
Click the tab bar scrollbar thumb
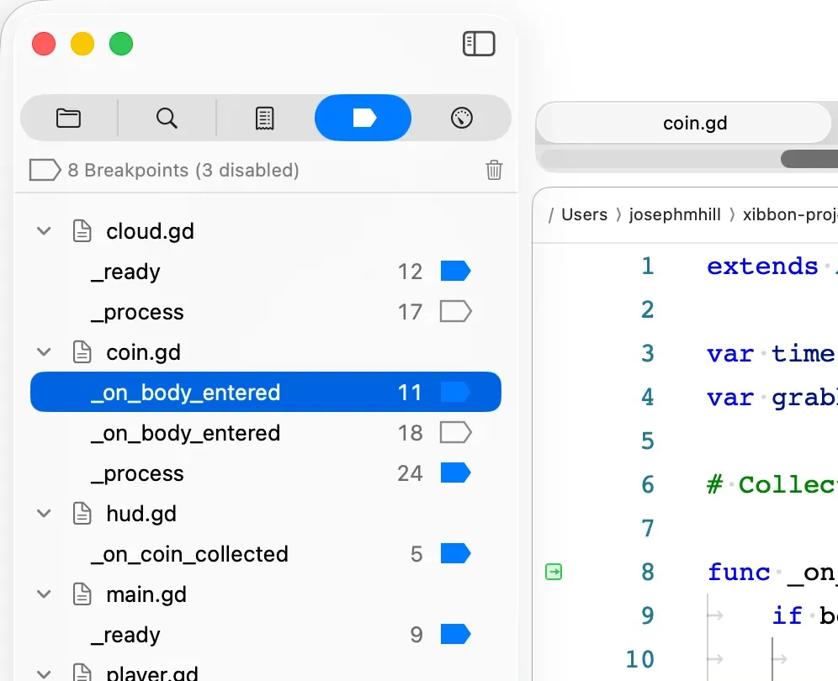(x=809, y=159)
